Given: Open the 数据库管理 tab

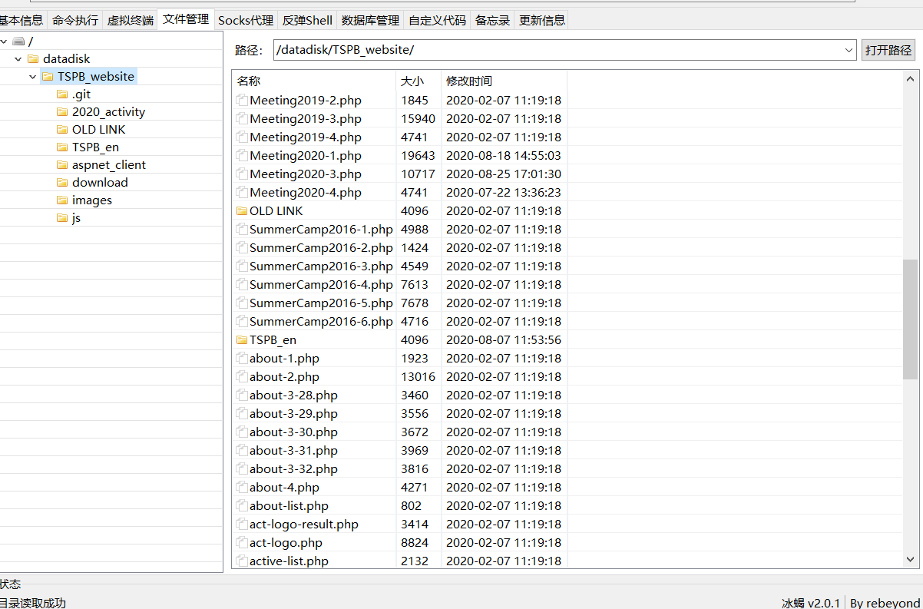Looking at the screenshot, I should tap(371, 20).
